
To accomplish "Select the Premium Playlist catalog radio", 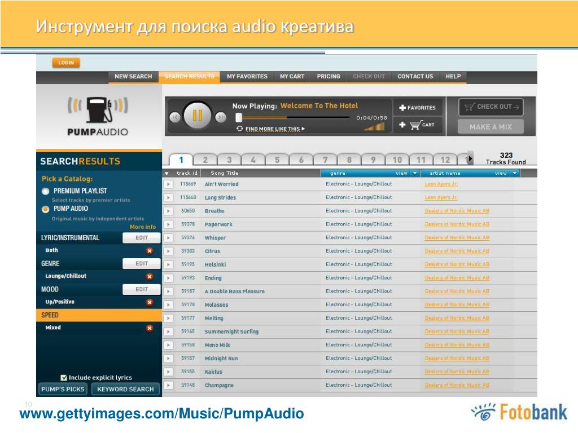I will [x=45, y=191].
